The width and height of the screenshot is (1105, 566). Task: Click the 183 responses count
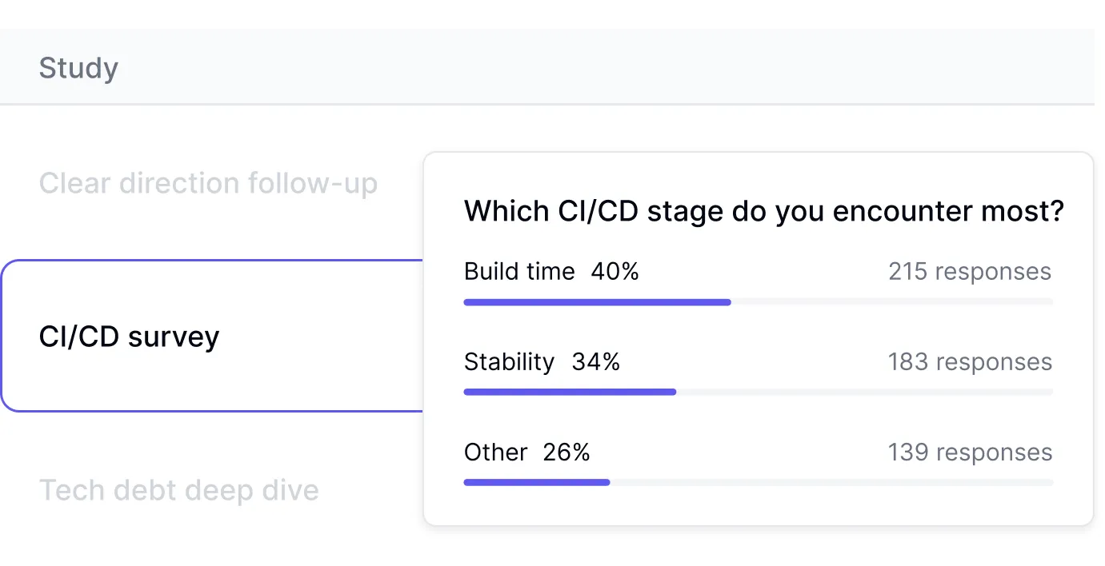tap(970, 362)
